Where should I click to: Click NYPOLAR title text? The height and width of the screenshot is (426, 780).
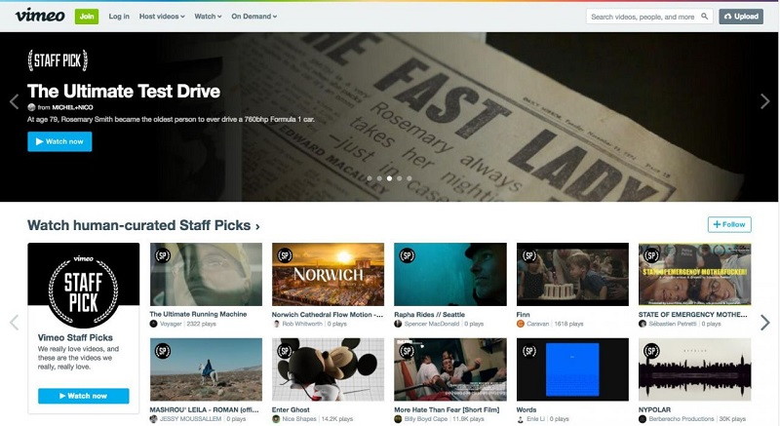tap(654, 410)
